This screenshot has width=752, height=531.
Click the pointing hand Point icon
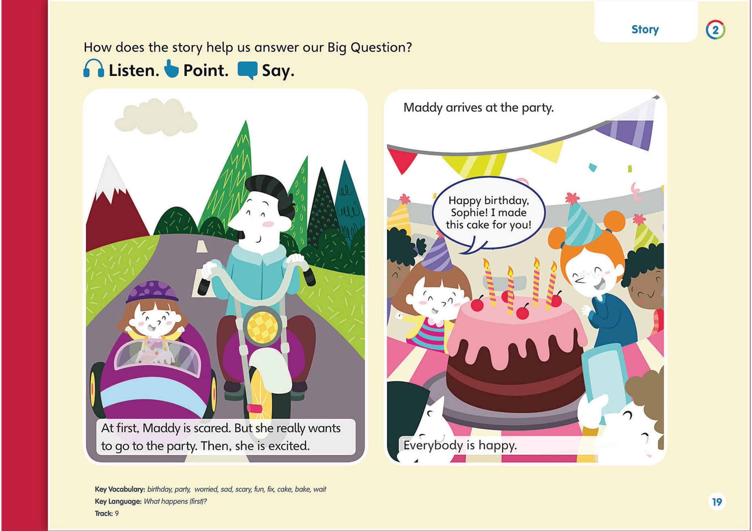(171, 69)
